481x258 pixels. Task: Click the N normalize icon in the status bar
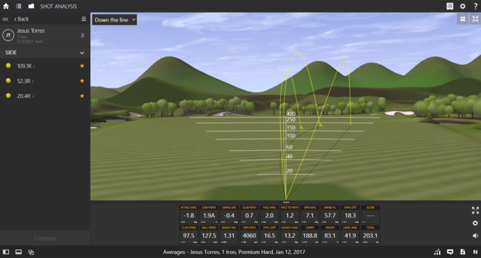(475, 252)
